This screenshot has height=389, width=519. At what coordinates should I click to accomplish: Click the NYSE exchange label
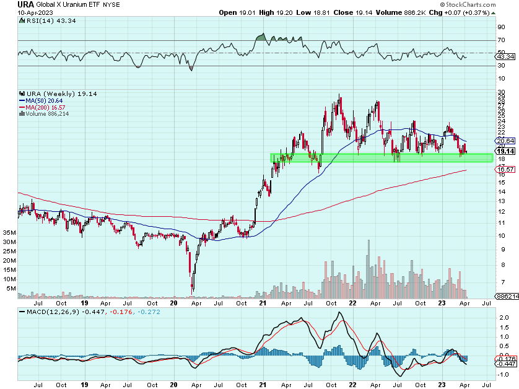pyautogui.click(x=111, y=4)
